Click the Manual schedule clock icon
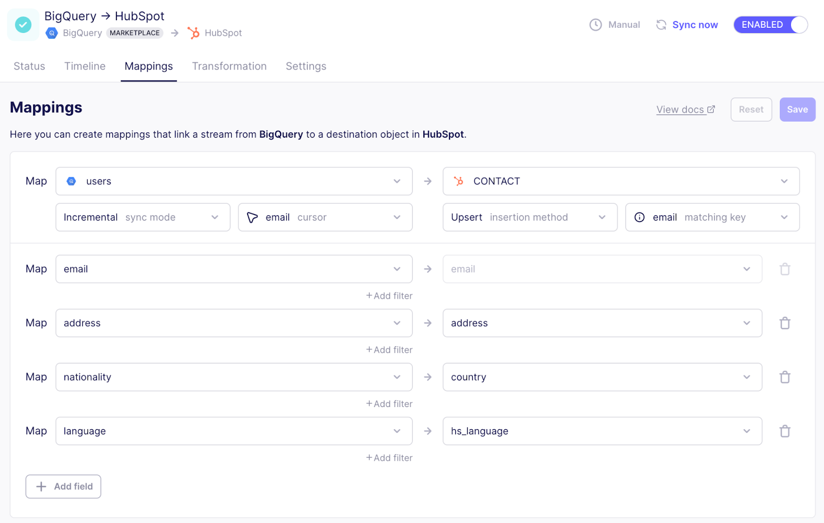This screenshot has width=824, height=523. (x=595, y=25)
